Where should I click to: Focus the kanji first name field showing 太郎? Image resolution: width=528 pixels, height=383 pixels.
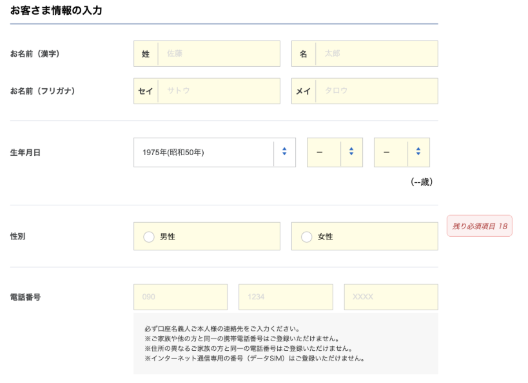coord(376,54)
